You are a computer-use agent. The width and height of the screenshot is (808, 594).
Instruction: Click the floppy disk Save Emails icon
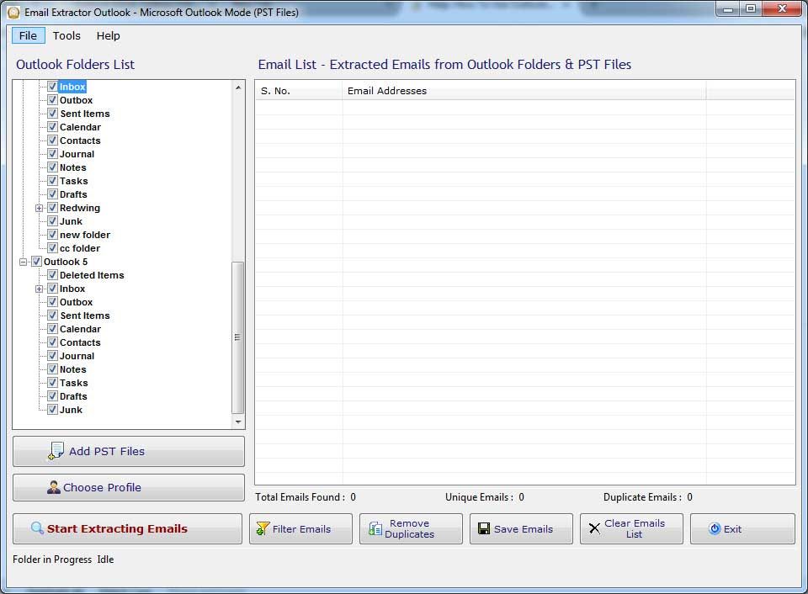coord(484,529)
